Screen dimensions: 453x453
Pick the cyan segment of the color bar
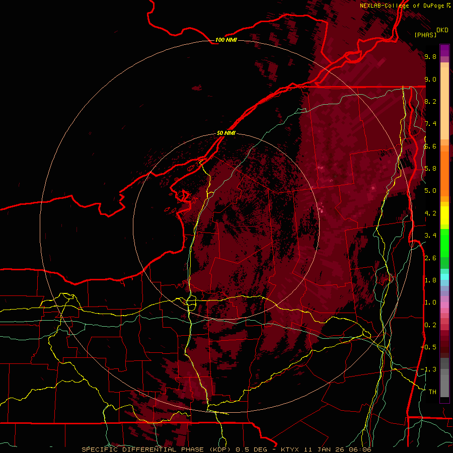coord(444,276)
